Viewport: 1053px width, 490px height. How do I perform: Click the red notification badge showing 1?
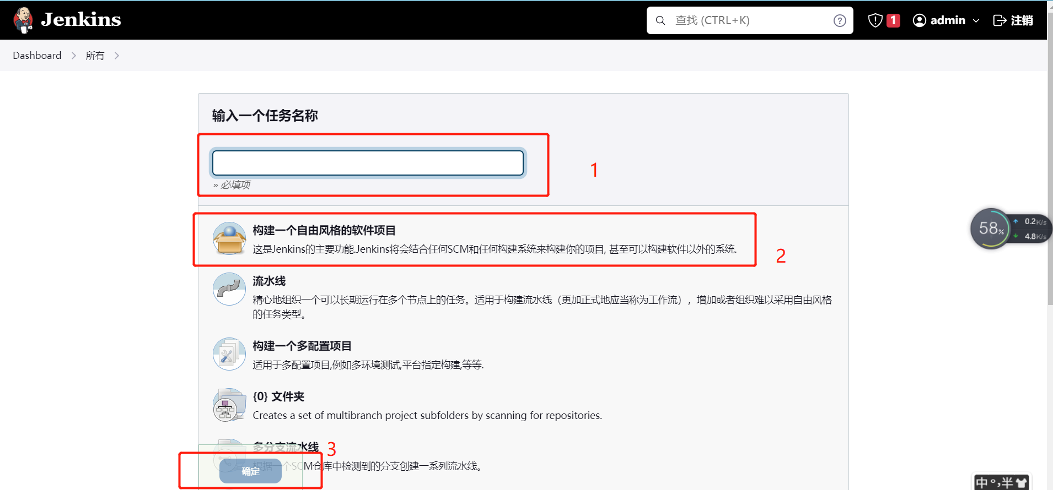click(x=893, y=20)
